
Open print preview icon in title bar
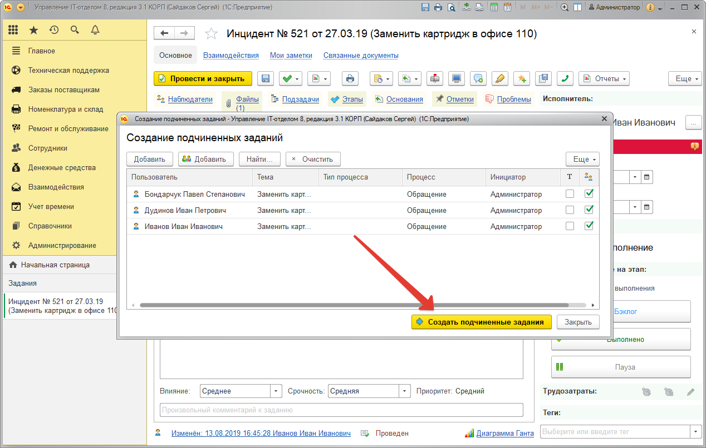451,7
